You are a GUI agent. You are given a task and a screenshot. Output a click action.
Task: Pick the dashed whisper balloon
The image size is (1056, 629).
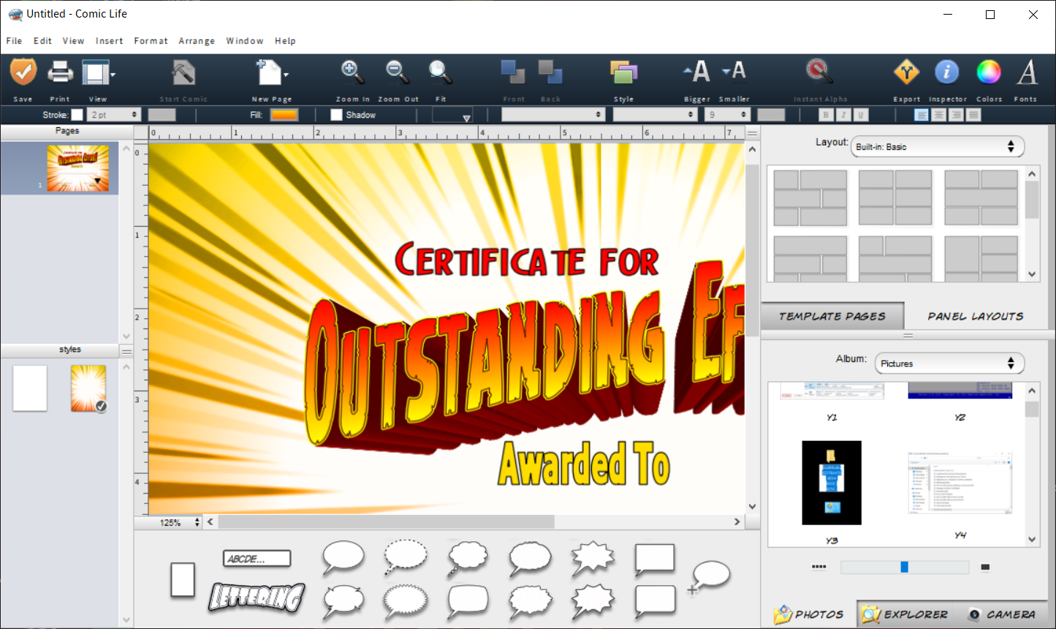tap(406, 557)
